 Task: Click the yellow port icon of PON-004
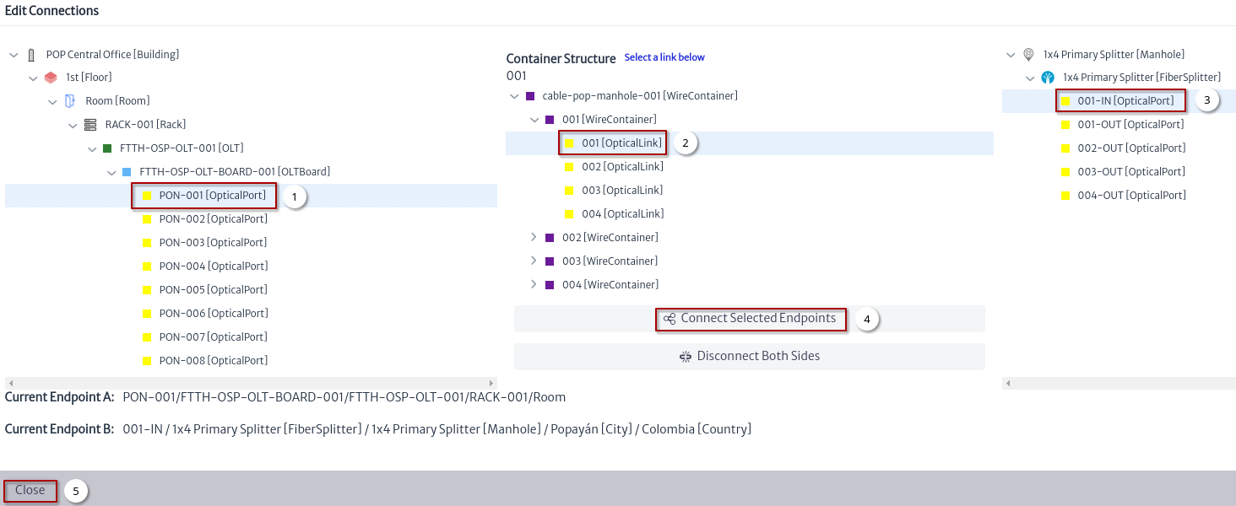tap(147, 266)
